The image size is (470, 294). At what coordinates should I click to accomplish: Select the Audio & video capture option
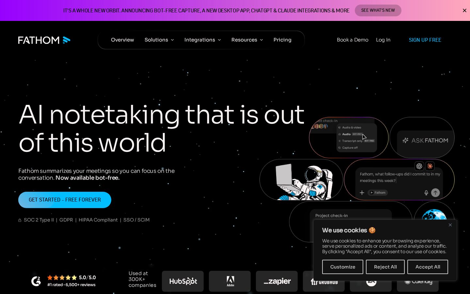[350, 127]
